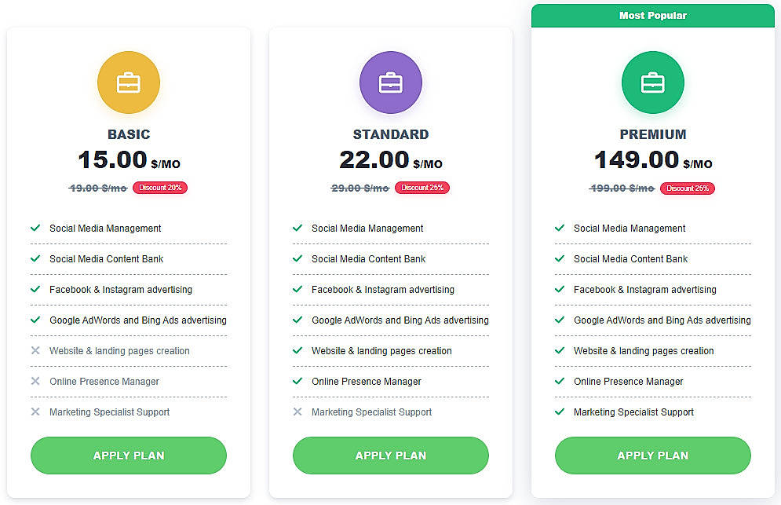Click APPLY PLAN on the PREMIUM plan
This screenshot has width=781, height=505.
click(x=652, y=456)
